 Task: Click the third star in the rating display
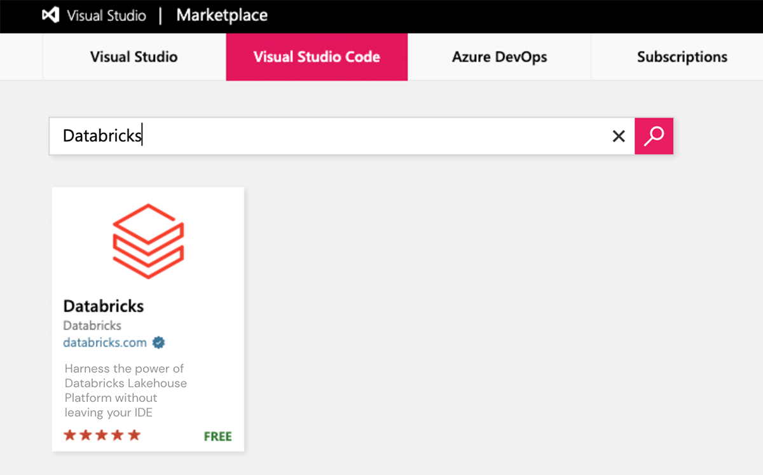pos(101,435)
